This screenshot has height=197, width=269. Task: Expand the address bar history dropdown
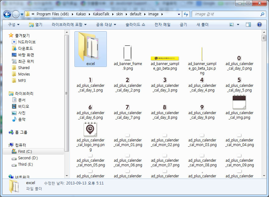[x=179, y=14]
